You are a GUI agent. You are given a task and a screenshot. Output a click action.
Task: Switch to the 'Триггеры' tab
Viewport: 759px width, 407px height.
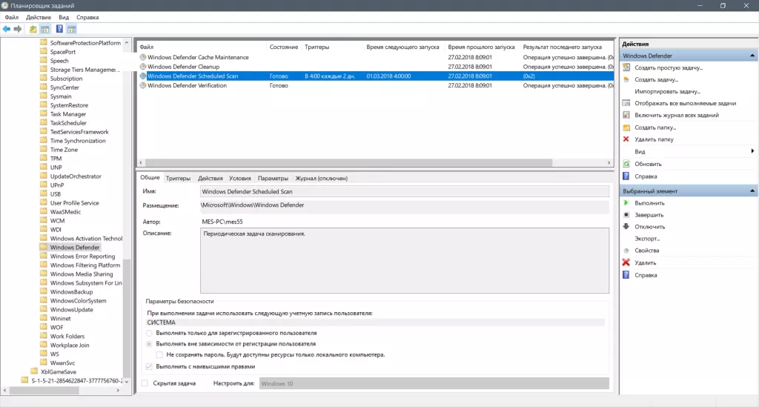click(x=178, y=179)
